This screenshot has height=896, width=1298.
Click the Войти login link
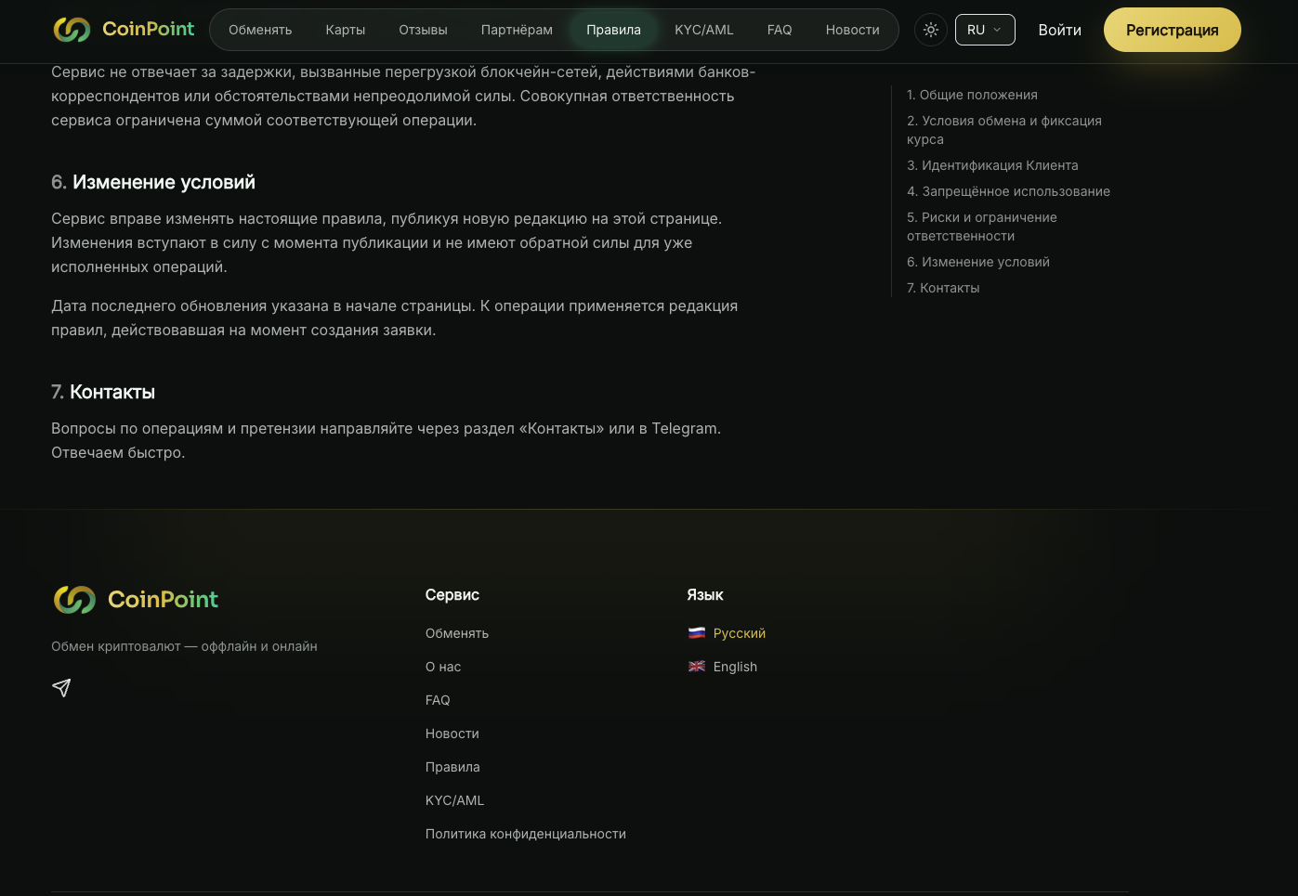pos(1059,30)
